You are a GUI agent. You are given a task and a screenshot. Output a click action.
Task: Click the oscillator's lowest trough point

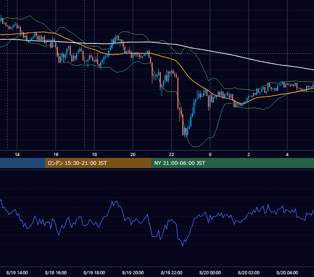(183, 246)
